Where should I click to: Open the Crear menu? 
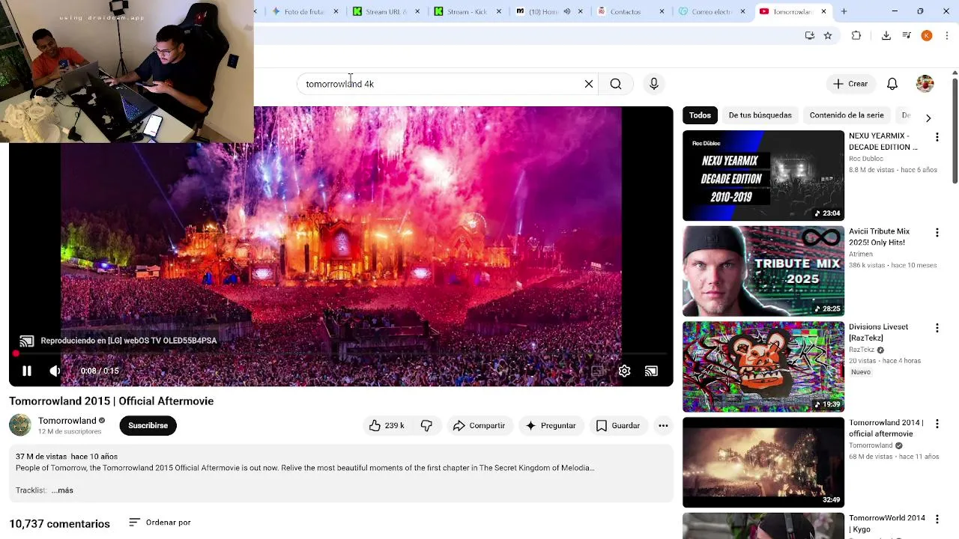[850, 84]
